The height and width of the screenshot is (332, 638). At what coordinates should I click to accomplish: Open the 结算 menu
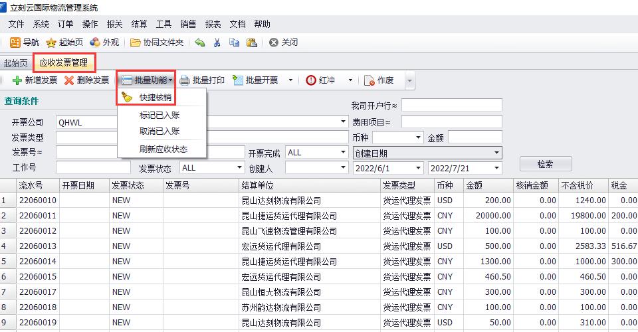pos(140,25)
